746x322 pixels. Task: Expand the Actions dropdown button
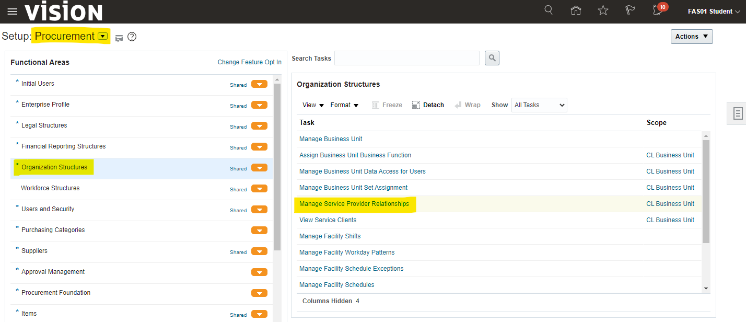click(691, 37)
